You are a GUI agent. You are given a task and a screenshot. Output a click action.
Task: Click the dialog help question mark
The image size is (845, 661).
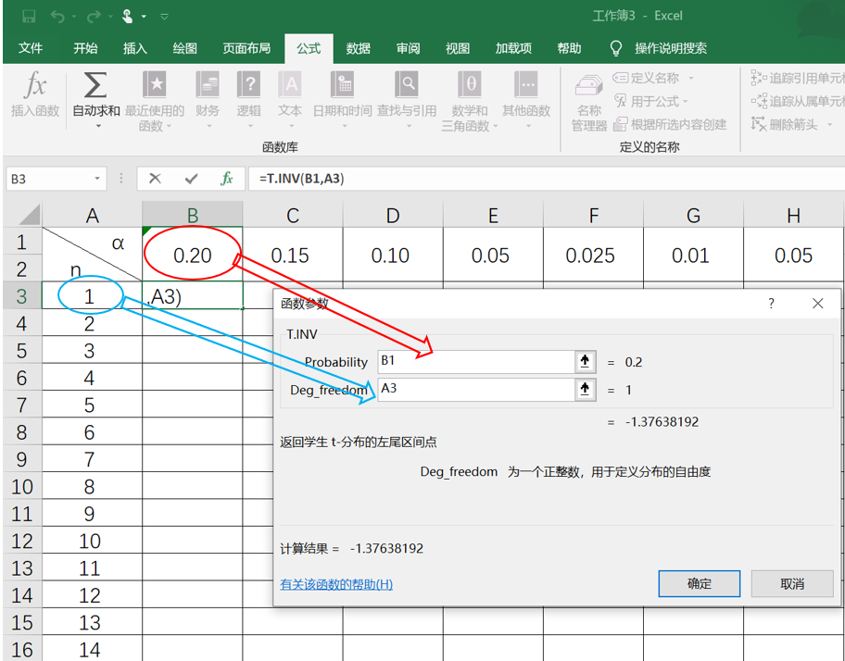coord(771,304)
